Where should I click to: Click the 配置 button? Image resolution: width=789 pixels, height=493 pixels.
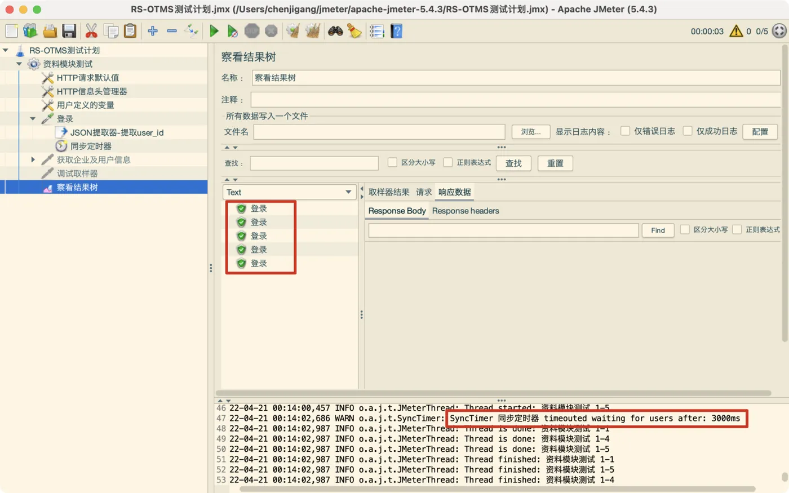click(x=760, y=132)
